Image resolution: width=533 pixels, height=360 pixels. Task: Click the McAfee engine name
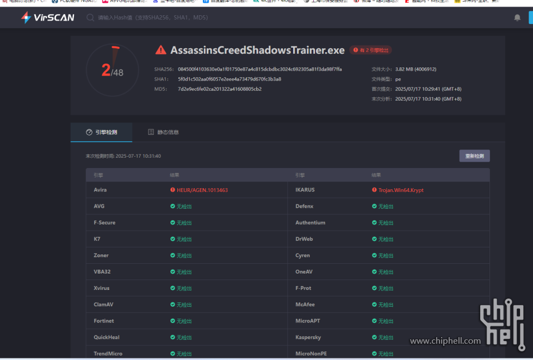click(305, 304)
